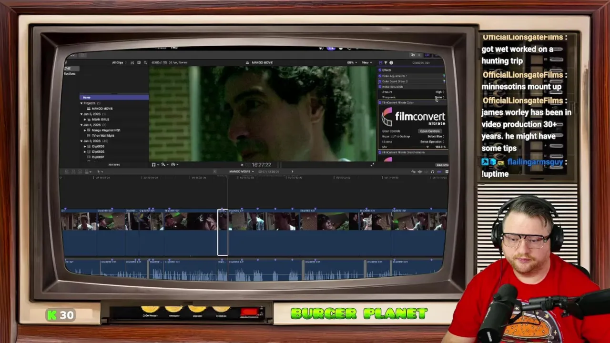This screenshot has width=610, height=343.
Task: Click the Name column header
Action: [x=114, y=97]
